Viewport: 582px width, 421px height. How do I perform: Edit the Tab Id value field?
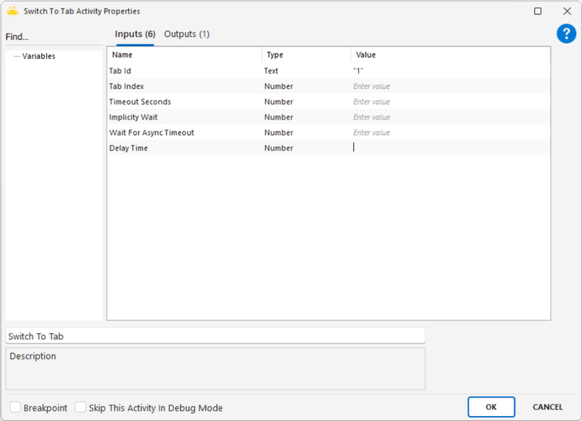449,71
